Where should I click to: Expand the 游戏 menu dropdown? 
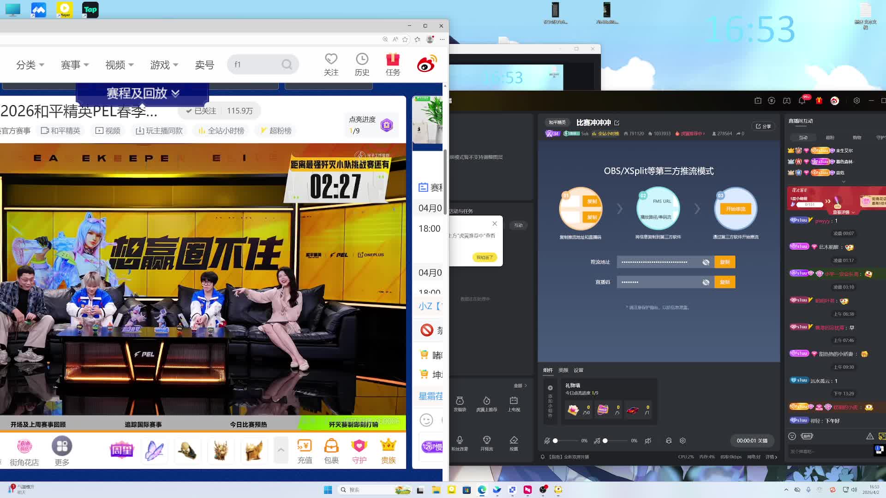pos(164,65)
